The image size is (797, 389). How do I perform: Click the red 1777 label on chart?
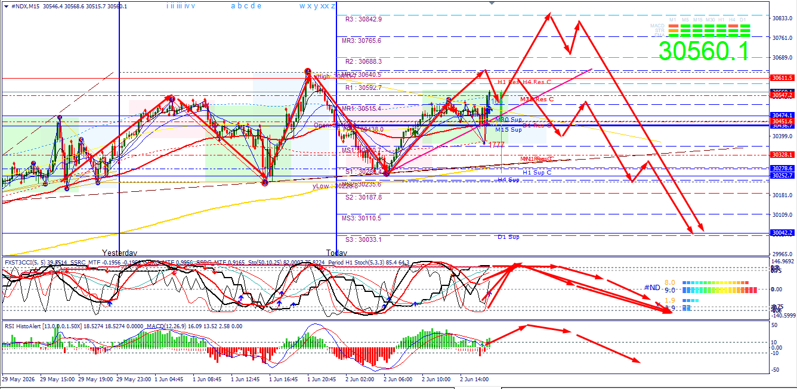[497, 145]
